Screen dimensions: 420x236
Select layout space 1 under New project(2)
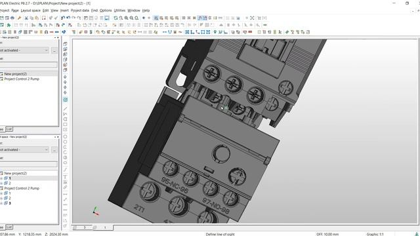point(10,178)
